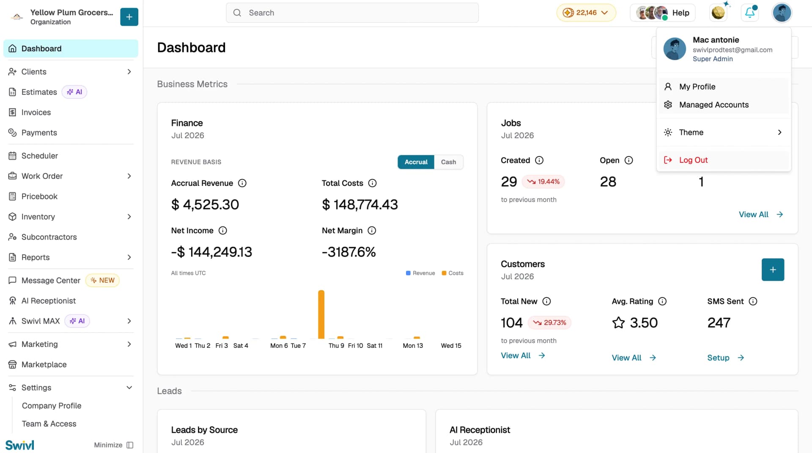Viewport: 812px width, 453px height.
Task: Click the blue Revenue legend swatch
Action: coord(408,273)
